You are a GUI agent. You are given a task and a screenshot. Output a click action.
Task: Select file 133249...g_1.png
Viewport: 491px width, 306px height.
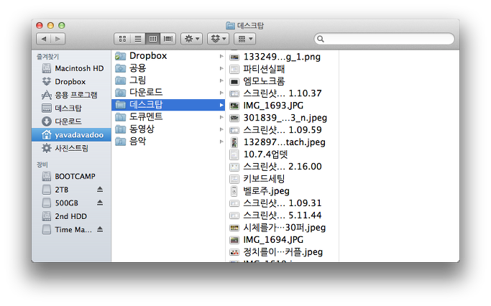pos(282,57)
